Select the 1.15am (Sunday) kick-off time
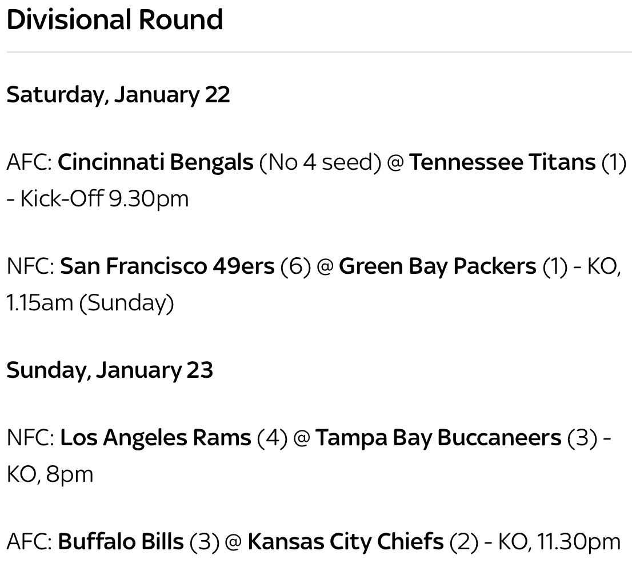Screen dimensions: 632x567 [90, 302]
